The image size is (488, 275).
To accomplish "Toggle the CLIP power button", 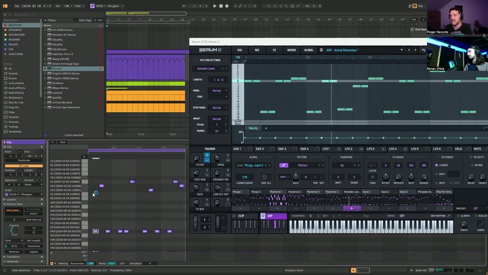I will [x=234, y=216].
